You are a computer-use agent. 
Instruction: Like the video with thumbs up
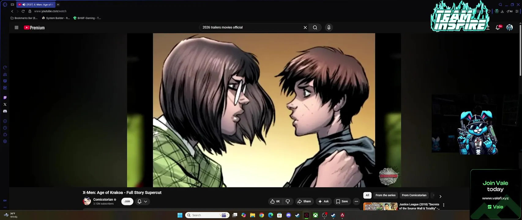[x=275, y=201]
